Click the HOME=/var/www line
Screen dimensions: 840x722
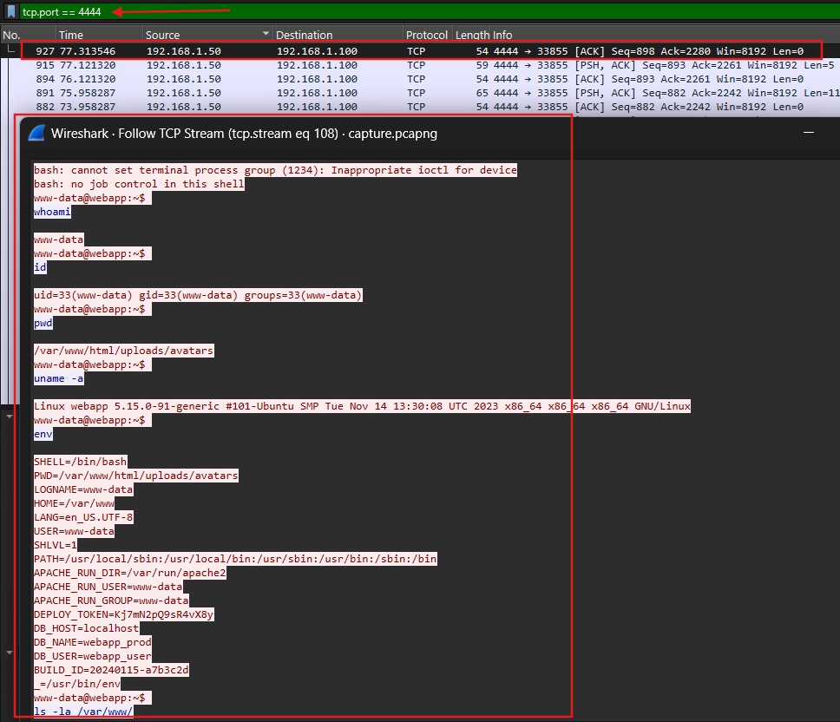click(74, 503)
